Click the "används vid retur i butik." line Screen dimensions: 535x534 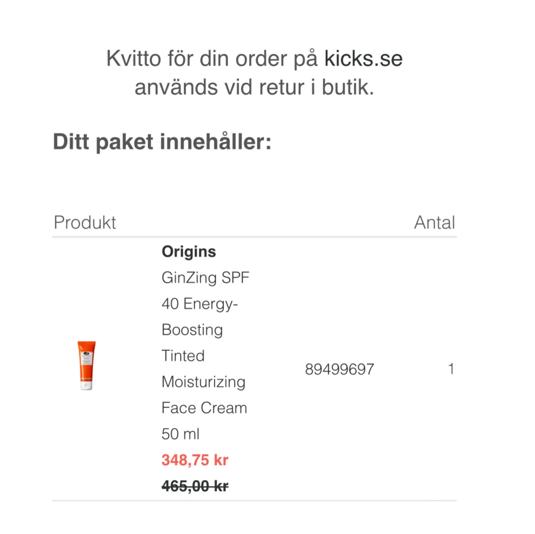tap(254, 87)
